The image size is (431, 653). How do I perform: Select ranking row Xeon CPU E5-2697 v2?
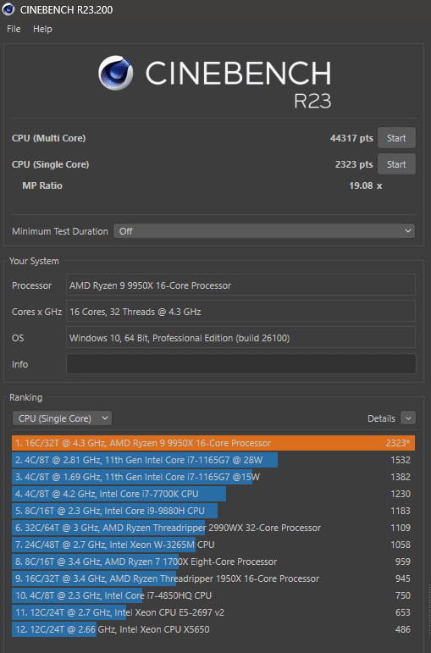(213, 612)
